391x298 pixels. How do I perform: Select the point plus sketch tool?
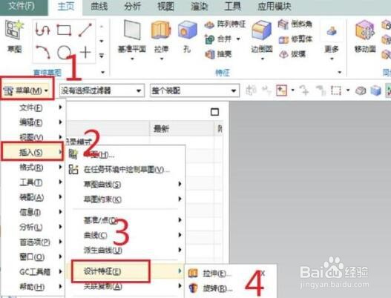click(85, 53)
